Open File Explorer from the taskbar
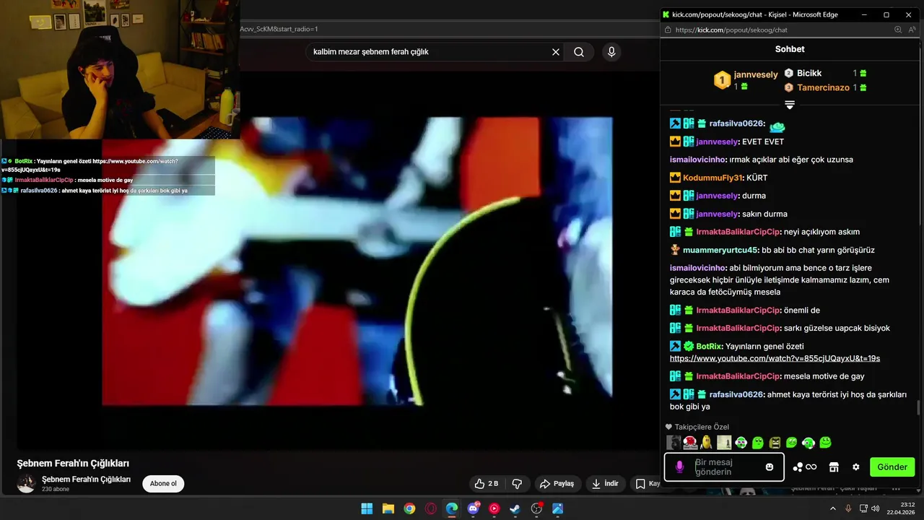 (388, 508)
